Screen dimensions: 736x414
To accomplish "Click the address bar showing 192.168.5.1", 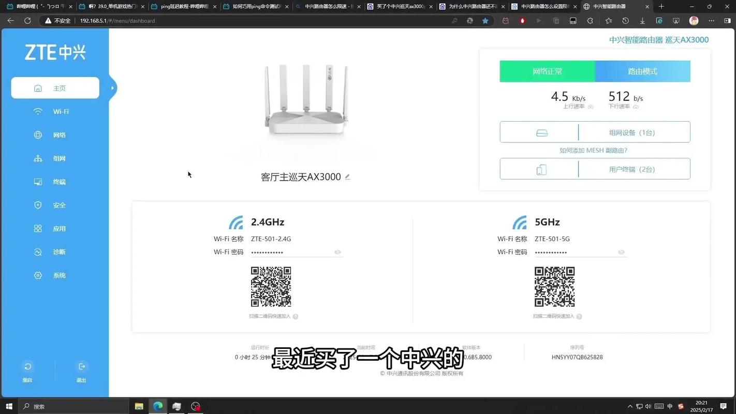I will (x=259, y=21).
